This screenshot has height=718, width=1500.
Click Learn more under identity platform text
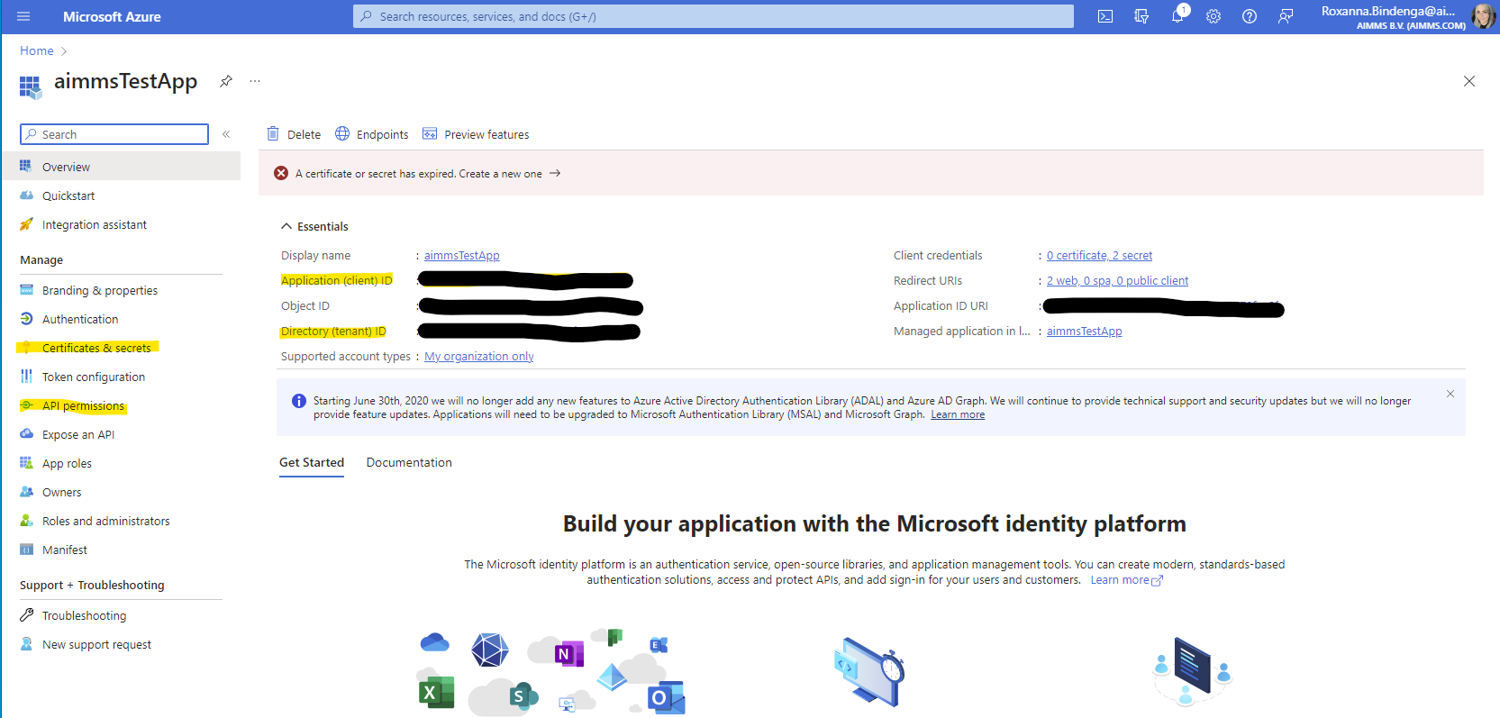click(1126, 580)
